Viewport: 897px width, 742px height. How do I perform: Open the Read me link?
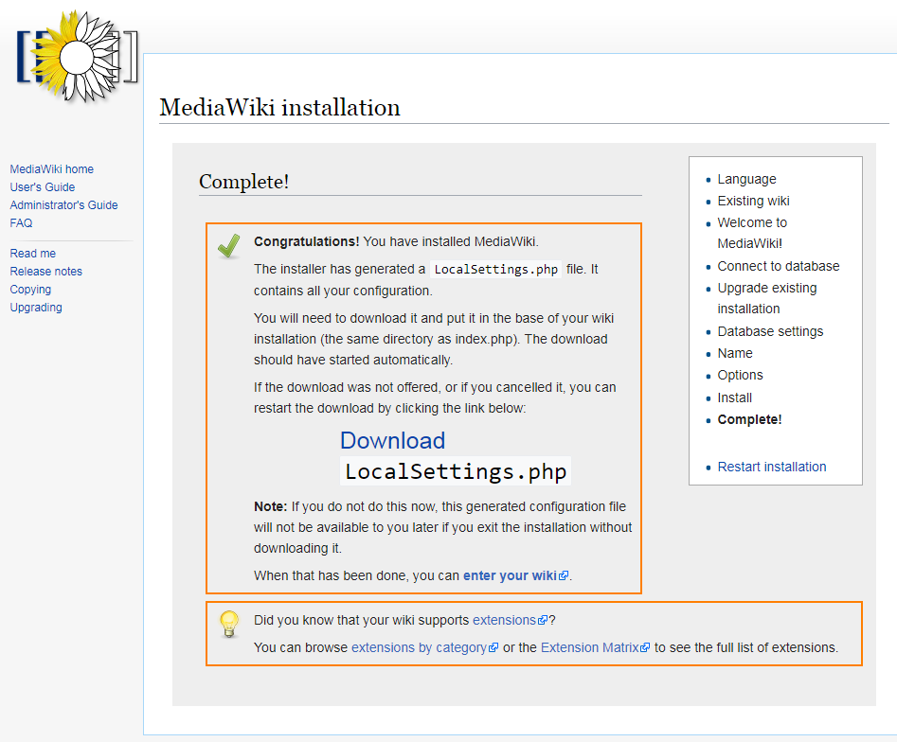point(32,254)
